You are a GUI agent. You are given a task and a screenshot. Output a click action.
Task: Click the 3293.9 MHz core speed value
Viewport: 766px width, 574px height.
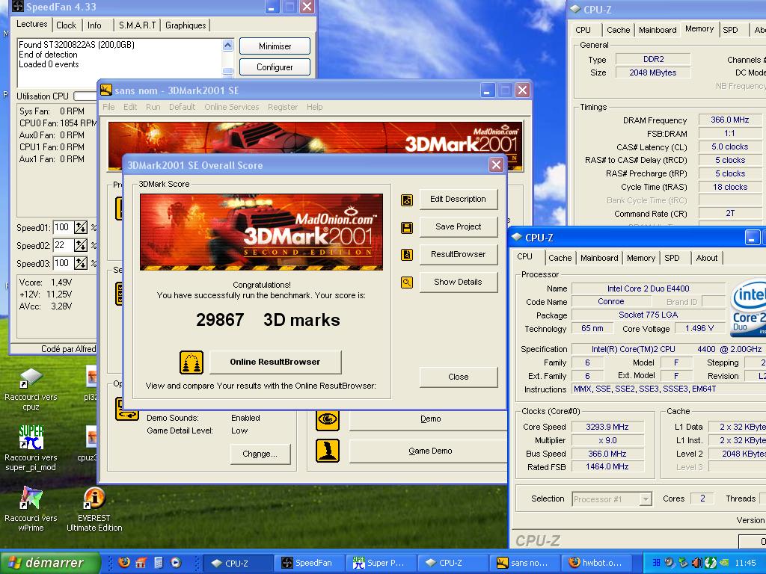(x=607, y=427)
